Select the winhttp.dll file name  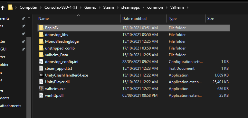point(54,95)
